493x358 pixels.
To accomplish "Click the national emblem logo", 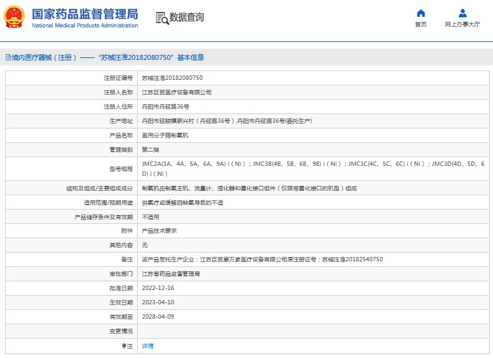I will pyautogui.click(x=14, y=17).
